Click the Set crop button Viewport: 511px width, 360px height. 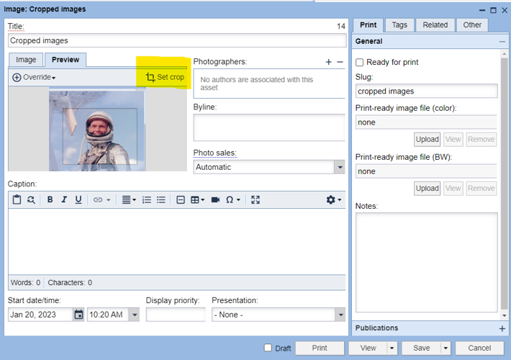(165, 77)
